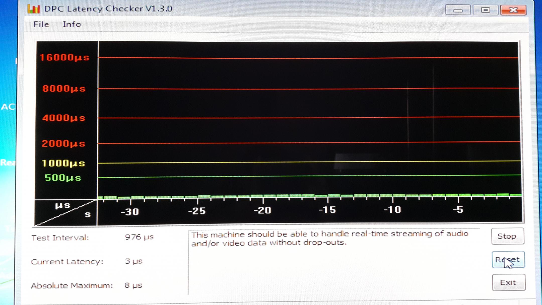Viewport: 542px width, 305px height.
Task: Click the real-time streaming status message
Action: pos(330,238)
